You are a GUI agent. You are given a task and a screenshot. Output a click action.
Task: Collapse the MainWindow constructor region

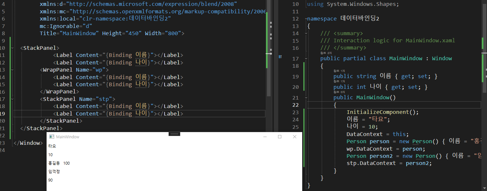pos(306,97)
